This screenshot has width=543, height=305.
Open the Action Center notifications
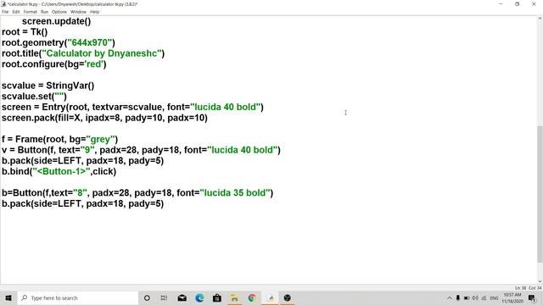[x=532, y=297]
